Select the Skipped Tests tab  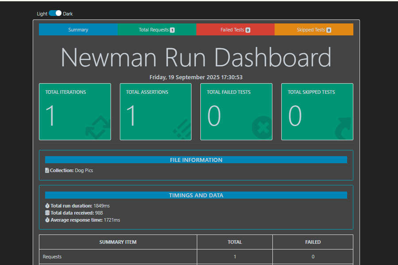pyautogui.click(x=314, y=29)
